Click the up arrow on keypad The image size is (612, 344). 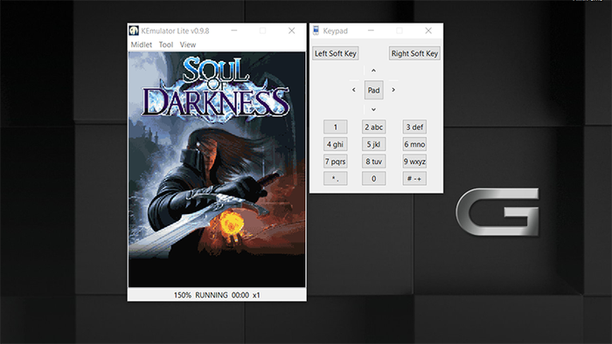[x=373, y=71]
